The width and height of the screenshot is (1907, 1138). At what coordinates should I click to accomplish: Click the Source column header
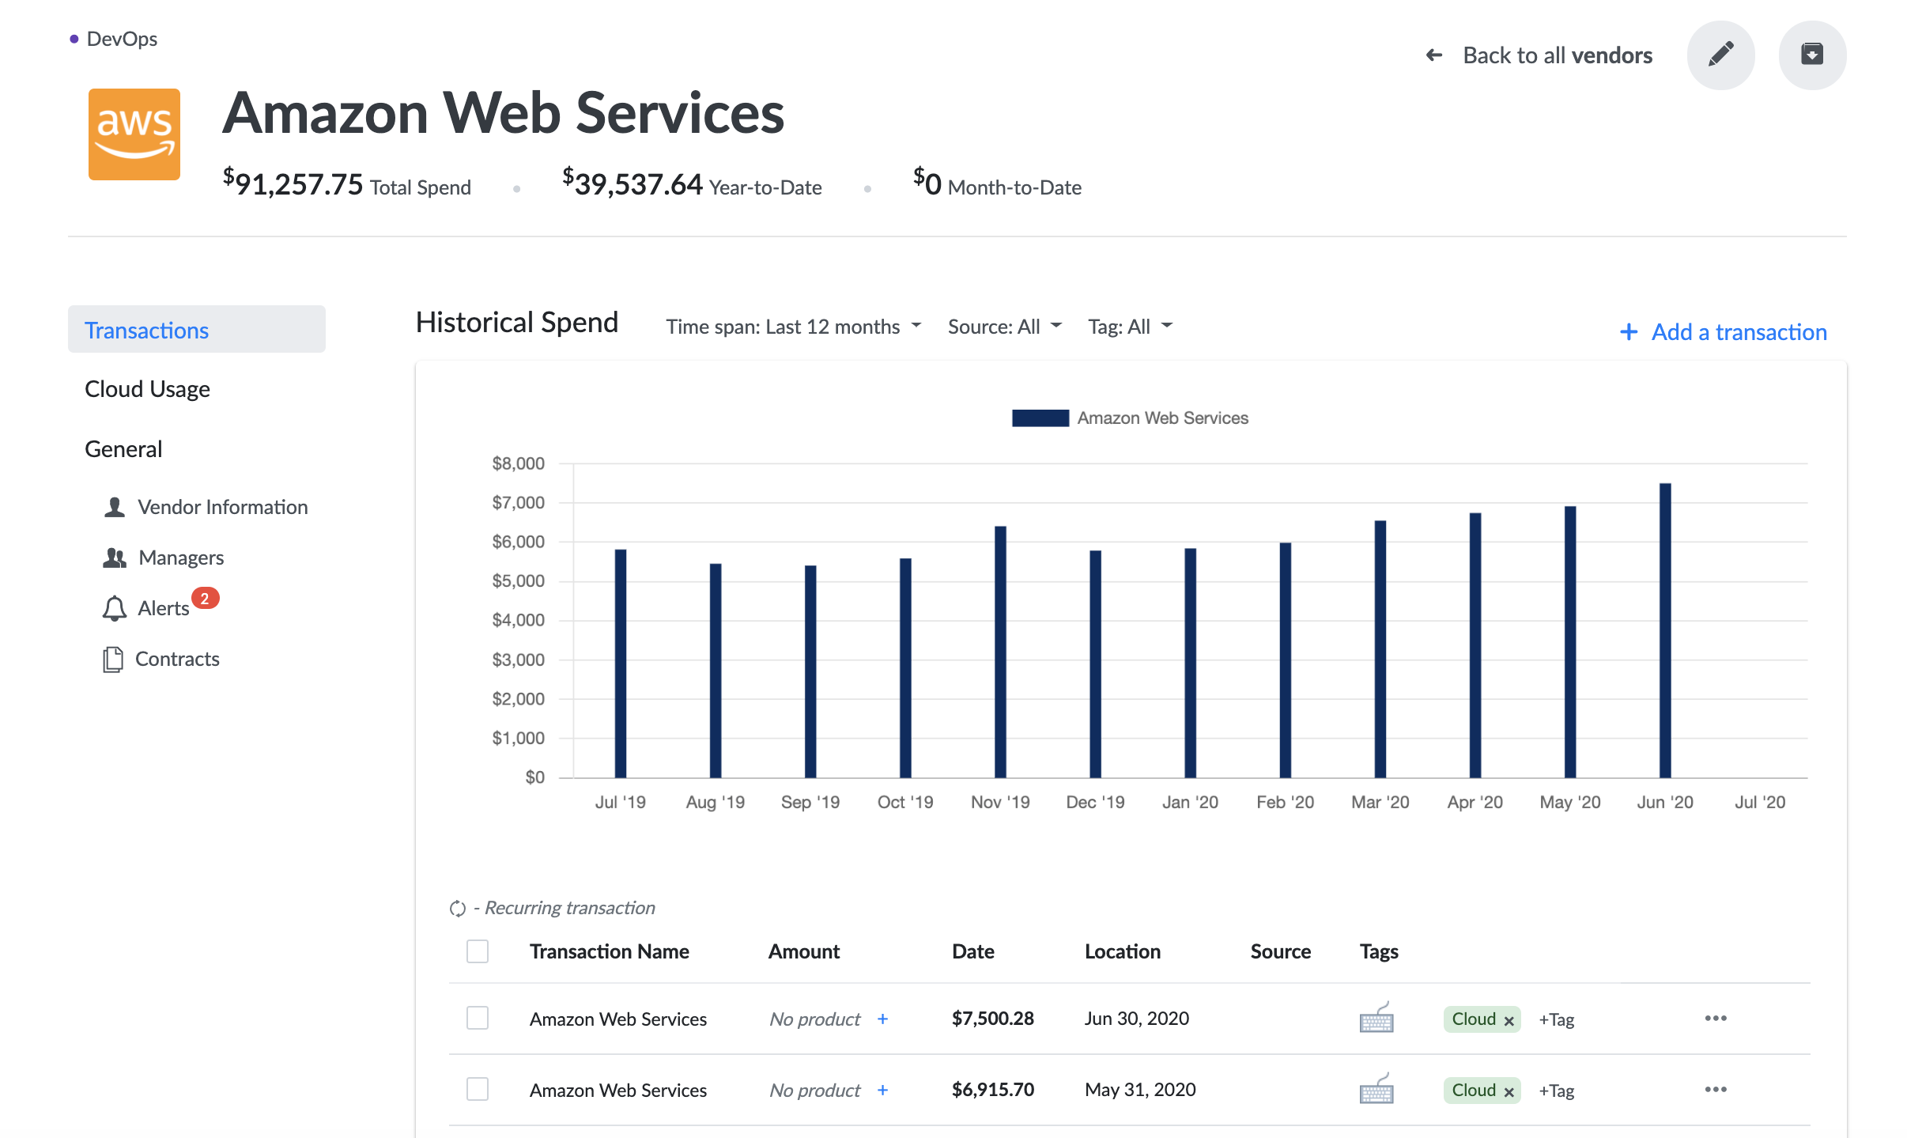pos(1281,951)
